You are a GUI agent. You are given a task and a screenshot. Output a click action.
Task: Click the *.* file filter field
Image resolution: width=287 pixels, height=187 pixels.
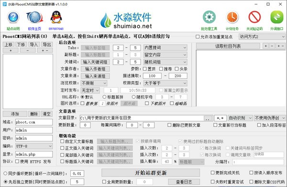[x=220, y=118]
